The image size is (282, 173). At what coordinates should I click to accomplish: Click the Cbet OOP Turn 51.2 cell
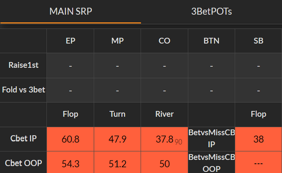point(117,164)
